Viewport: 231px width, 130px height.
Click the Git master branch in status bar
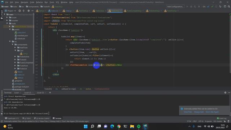218,121
